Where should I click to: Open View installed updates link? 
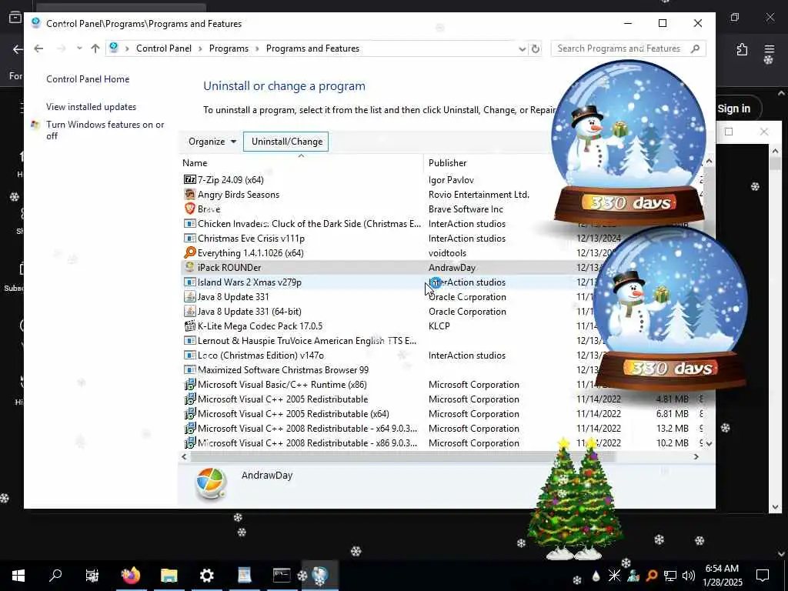pyautogui.click(x=91, y=106)
